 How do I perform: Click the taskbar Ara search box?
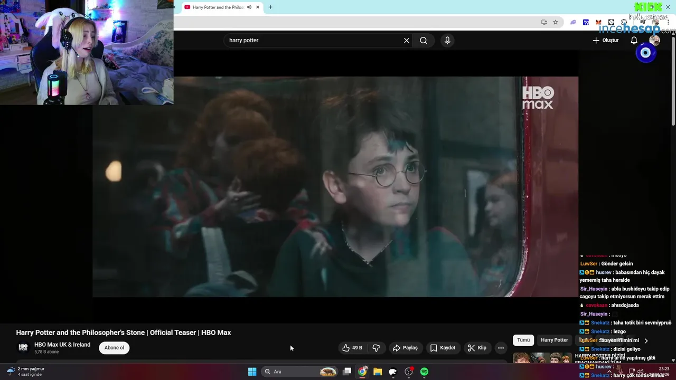(x=300, y=372)
